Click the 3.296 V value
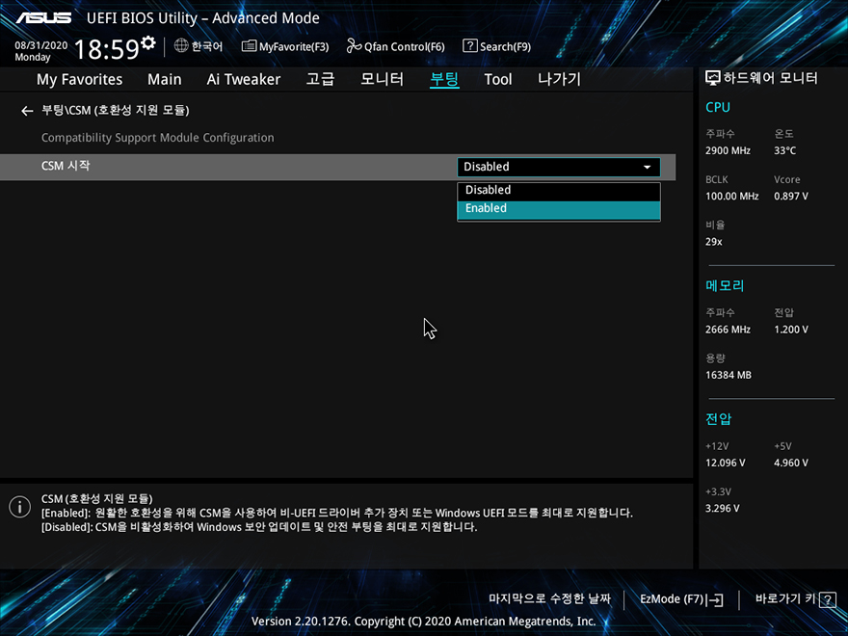Viewport: 848px width, 636px height. coord(722,509)
